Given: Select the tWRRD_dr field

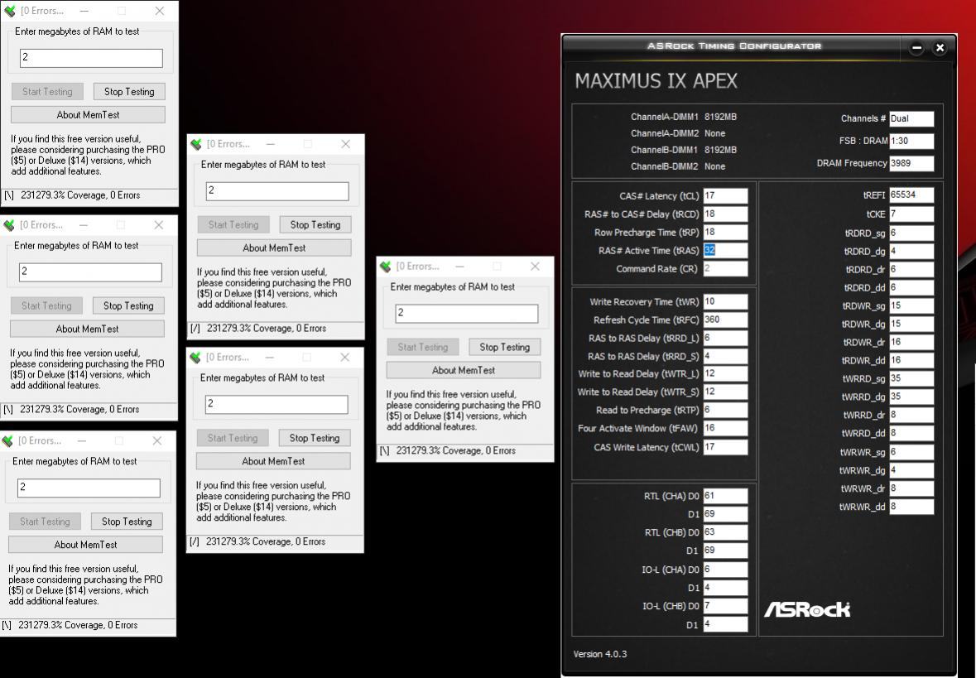Looking at the screenshot, I should click(x=911, y=415).
